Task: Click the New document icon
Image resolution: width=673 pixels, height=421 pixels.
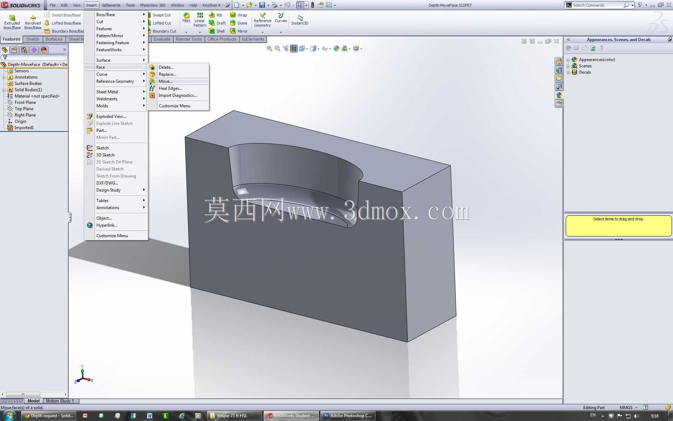Action: tap(237, 5)
